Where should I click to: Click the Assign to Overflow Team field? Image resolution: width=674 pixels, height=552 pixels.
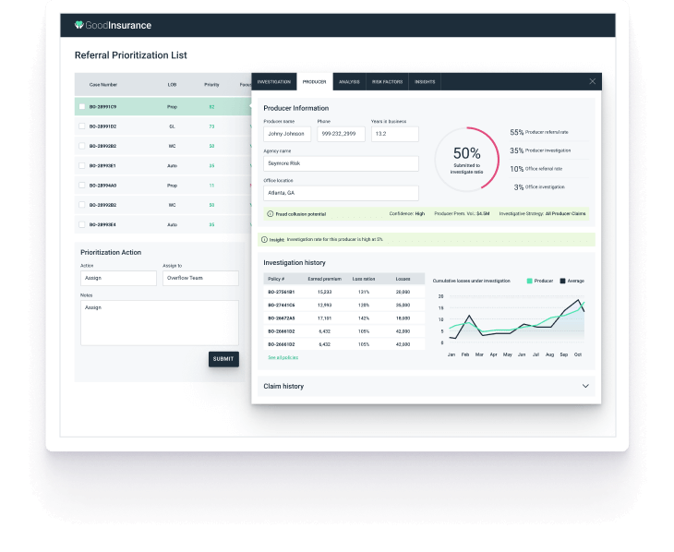coord(200,278)
